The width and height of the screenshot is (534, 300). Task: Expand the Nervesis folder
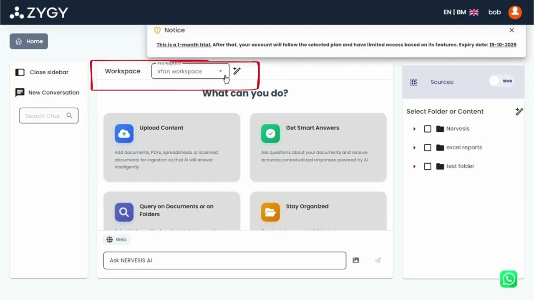point(414,129)
